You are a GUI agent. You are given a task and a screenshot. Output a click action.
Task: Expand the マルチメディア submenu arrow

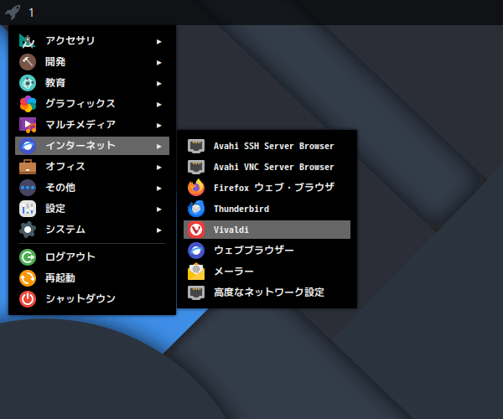(x=158, y=126)
